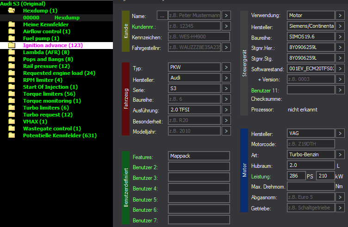Select Torque limiters (56) label

49,94
